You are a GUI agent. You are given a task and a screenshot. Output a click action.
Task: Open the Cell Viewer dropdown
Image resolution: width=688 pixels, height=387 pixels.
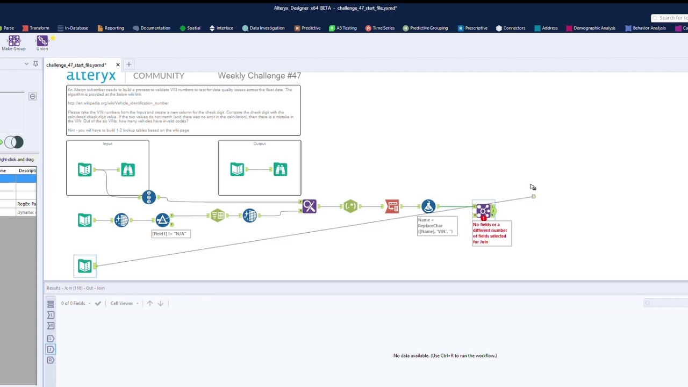[125, 303]
